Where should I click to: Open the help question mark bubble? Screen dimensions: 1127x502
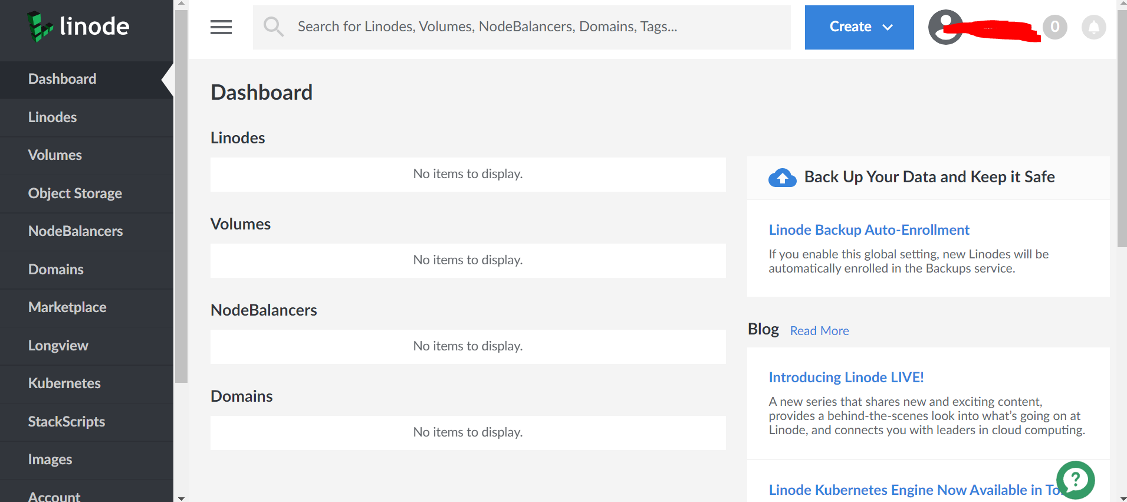point(1075,480)
